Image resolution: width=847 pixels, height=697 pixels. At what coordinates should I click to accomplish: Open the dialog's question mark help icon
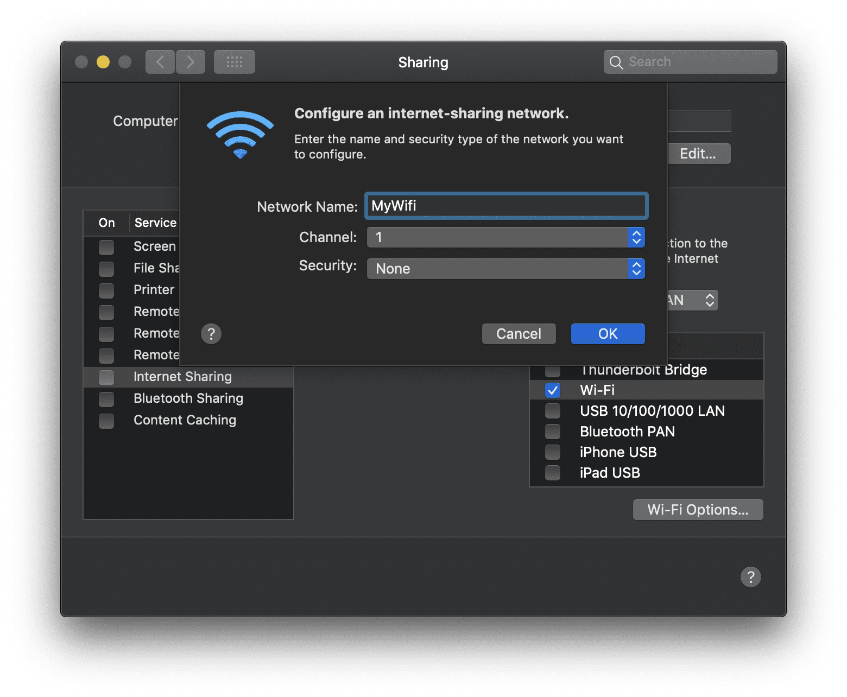point(211,333)
